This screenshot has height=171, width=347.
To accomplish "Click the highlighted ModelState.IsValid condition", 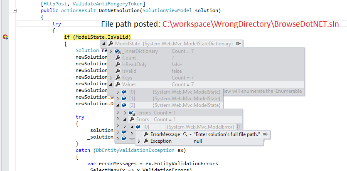I will (x=97, y=37).
